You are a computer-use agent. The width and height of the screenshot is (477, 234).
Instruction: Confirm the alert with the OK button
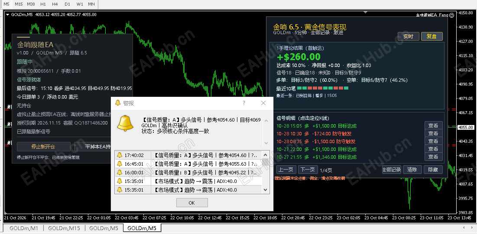[x=192, y=203]
